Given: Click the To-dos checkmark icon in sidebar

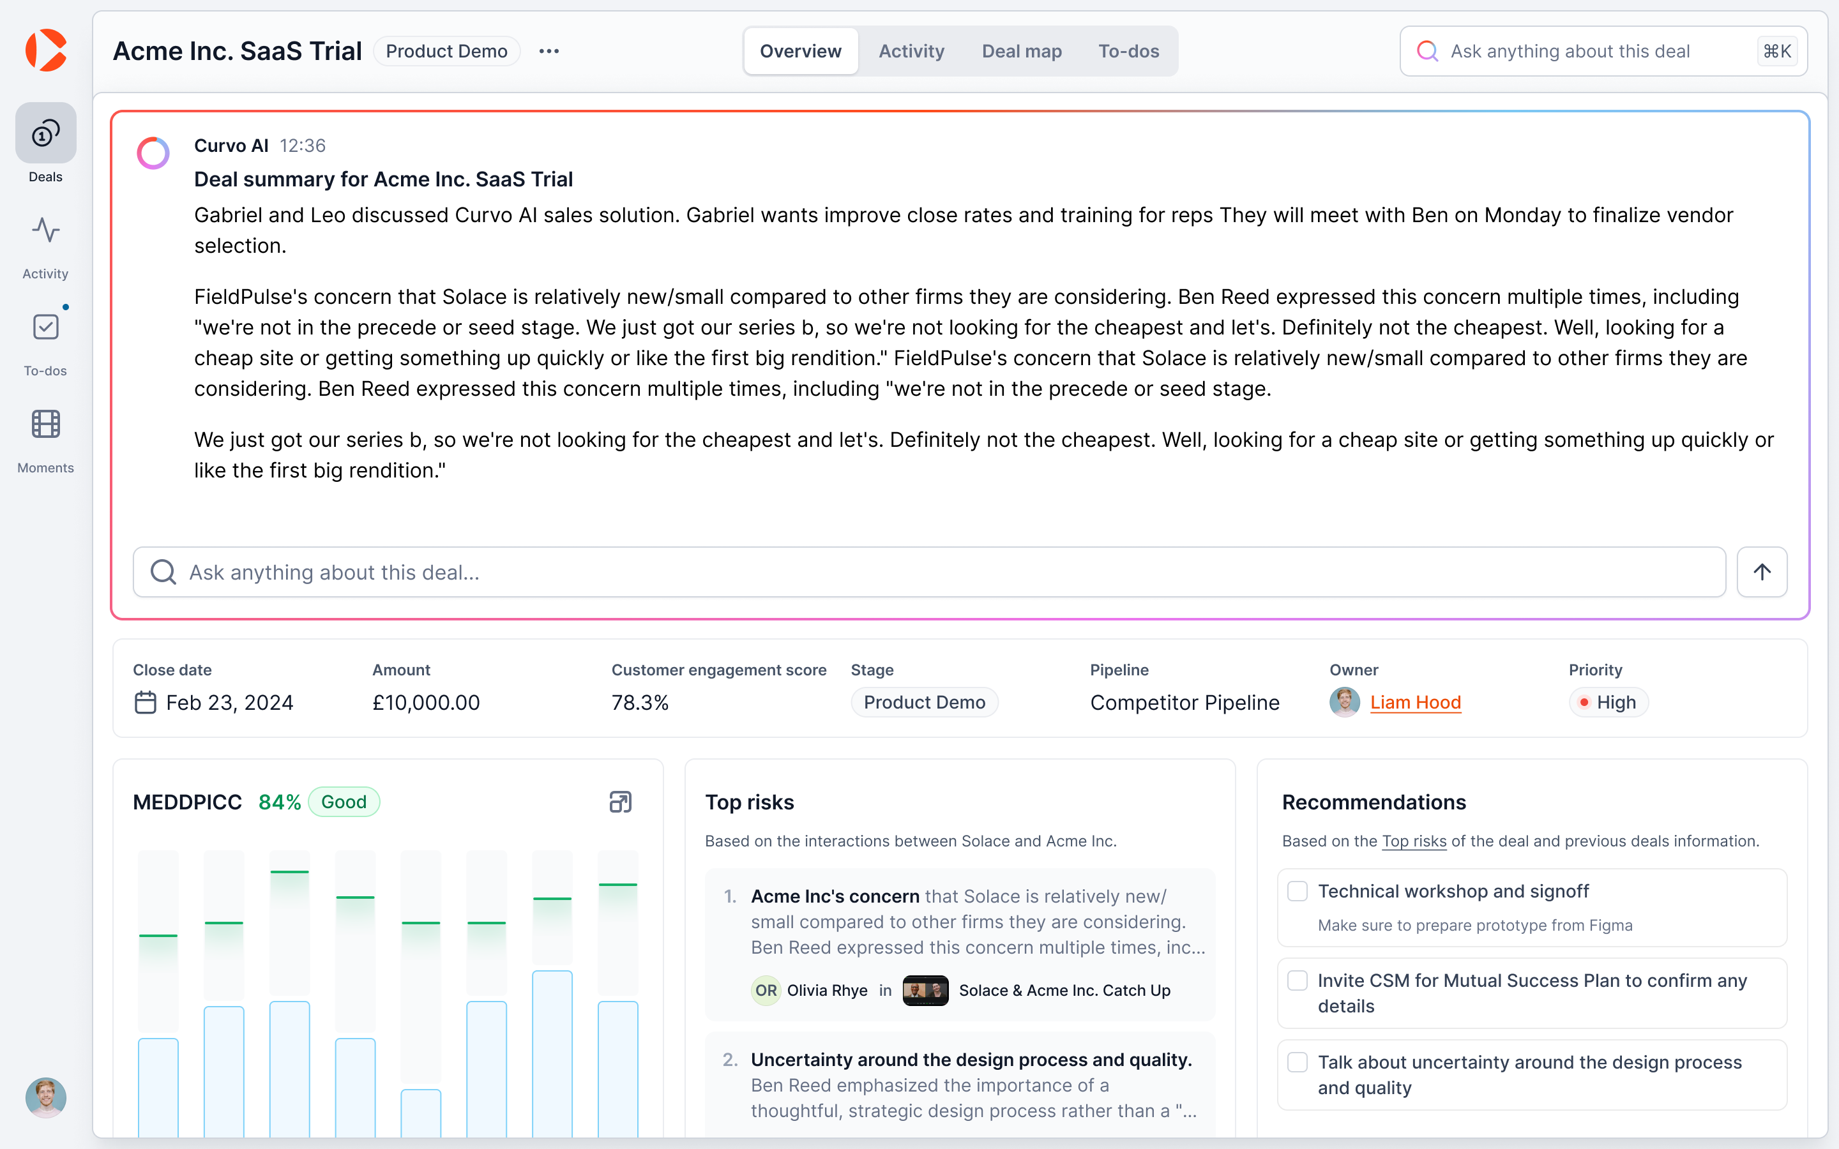Looking at the screenshot, I should pos(45,327).
